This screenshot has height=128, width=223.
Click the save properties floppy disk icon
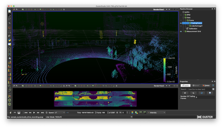click(210, 93)
